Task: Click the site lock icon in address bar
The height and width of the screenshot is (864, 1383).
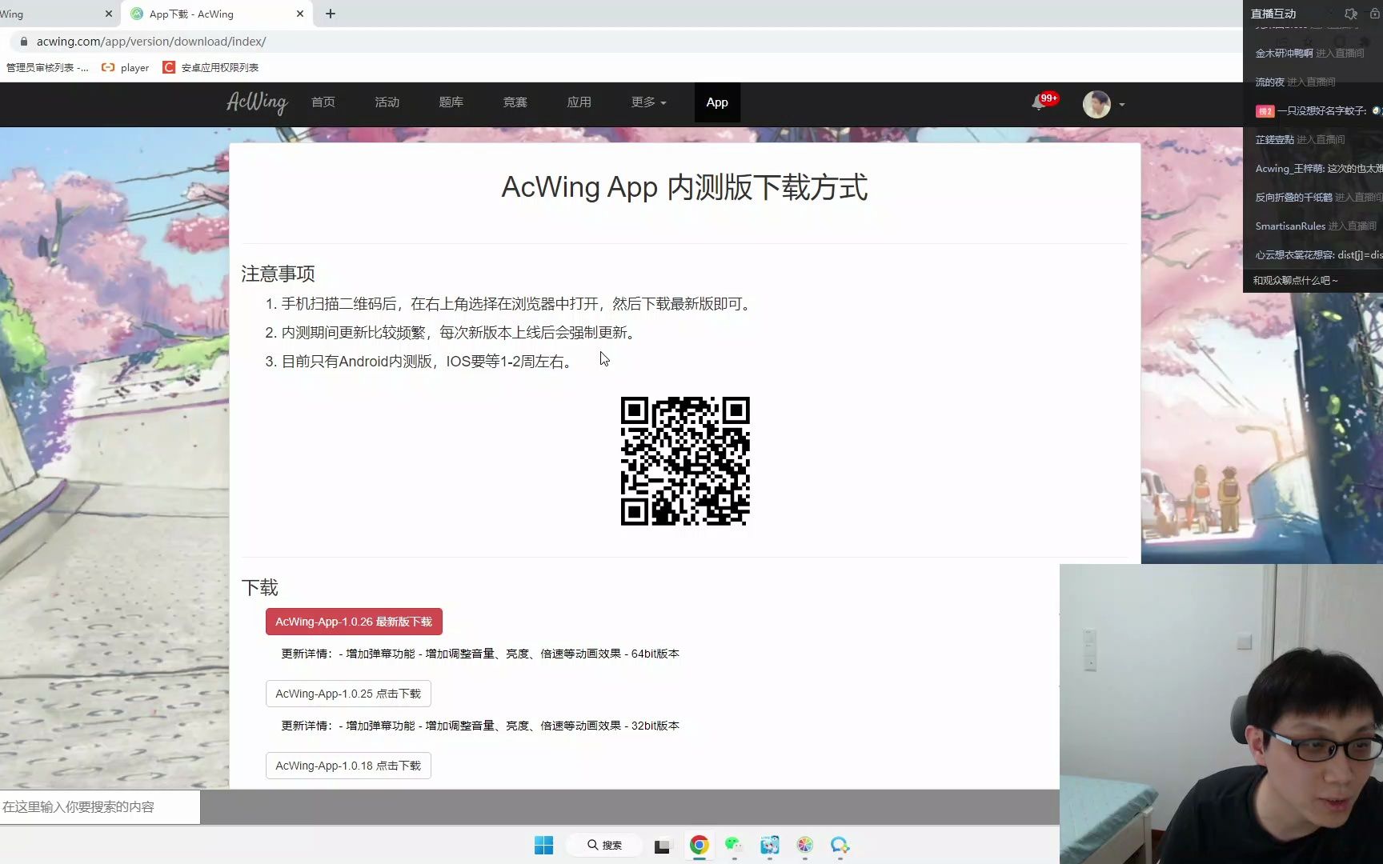Action: tap(24, 42)
